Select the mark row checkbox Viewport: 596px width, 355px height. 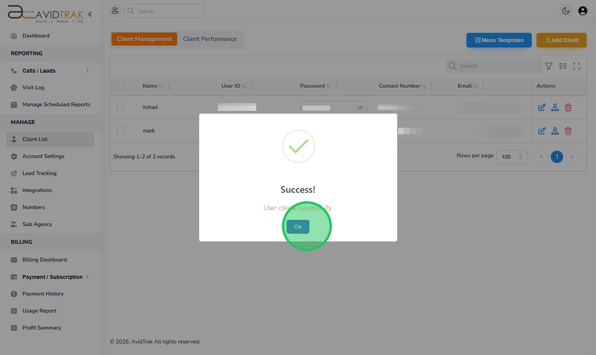tap(120, 131)
